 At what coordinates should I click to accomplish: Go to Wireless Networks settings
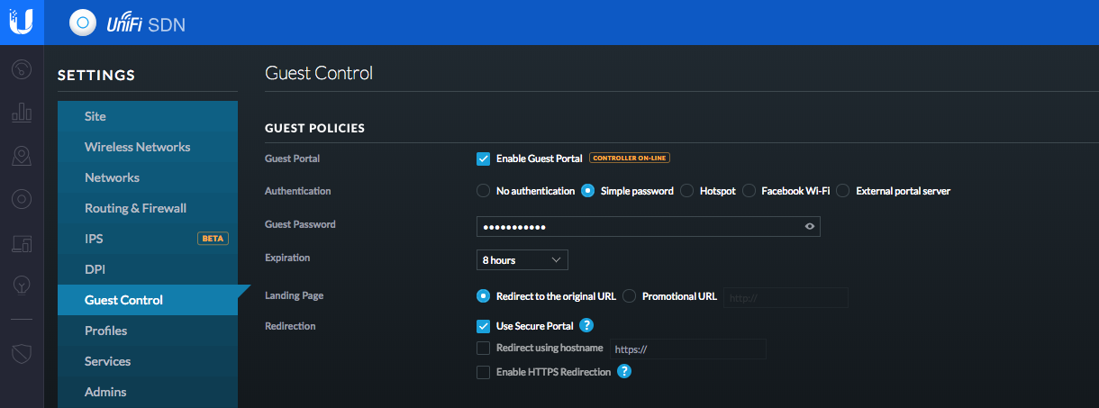(x=137, y=147)
